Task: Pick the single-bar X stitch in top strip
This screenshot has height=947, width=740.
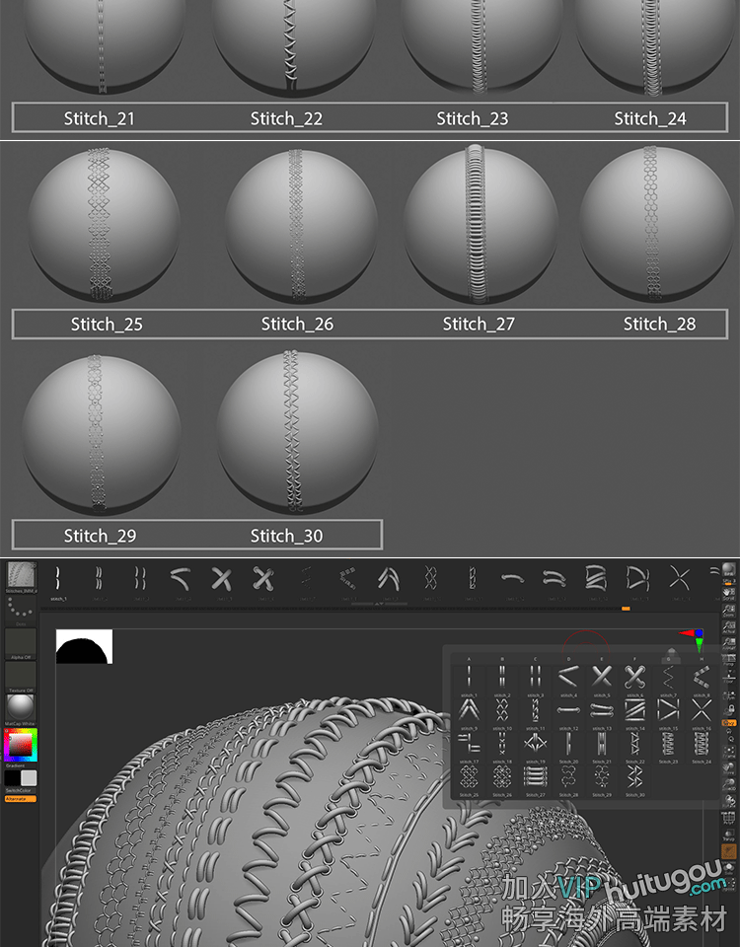Action: 221,579
